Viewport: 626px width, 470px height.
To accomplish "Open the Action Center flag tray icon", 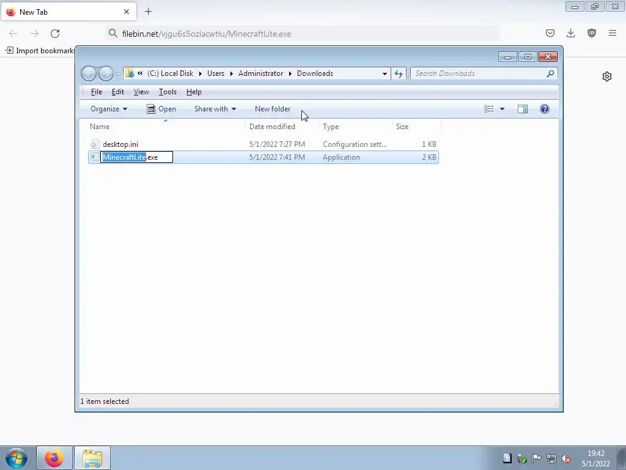I will pyautogui.click(x=537, y=458).
